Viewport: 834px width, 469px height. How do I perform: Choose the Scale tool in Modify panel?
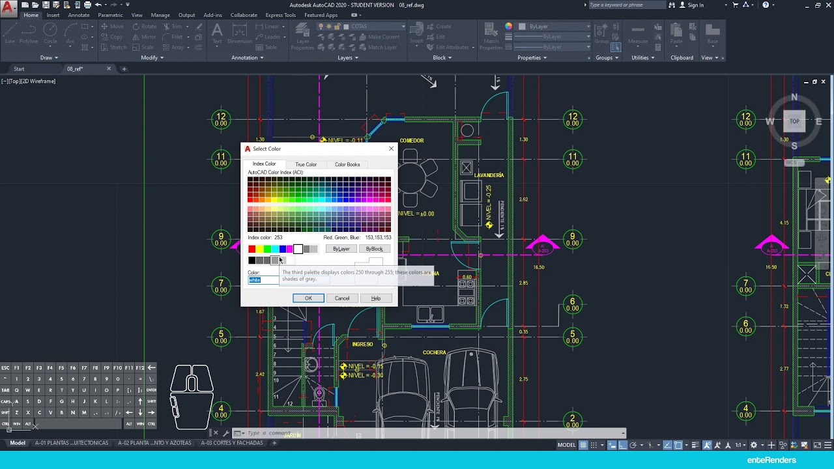(x=143, y=48)
